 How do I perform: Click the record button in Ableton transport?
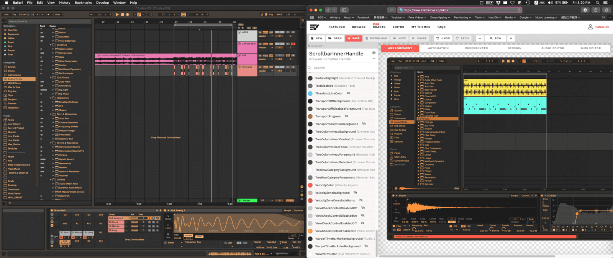(128, 15)
